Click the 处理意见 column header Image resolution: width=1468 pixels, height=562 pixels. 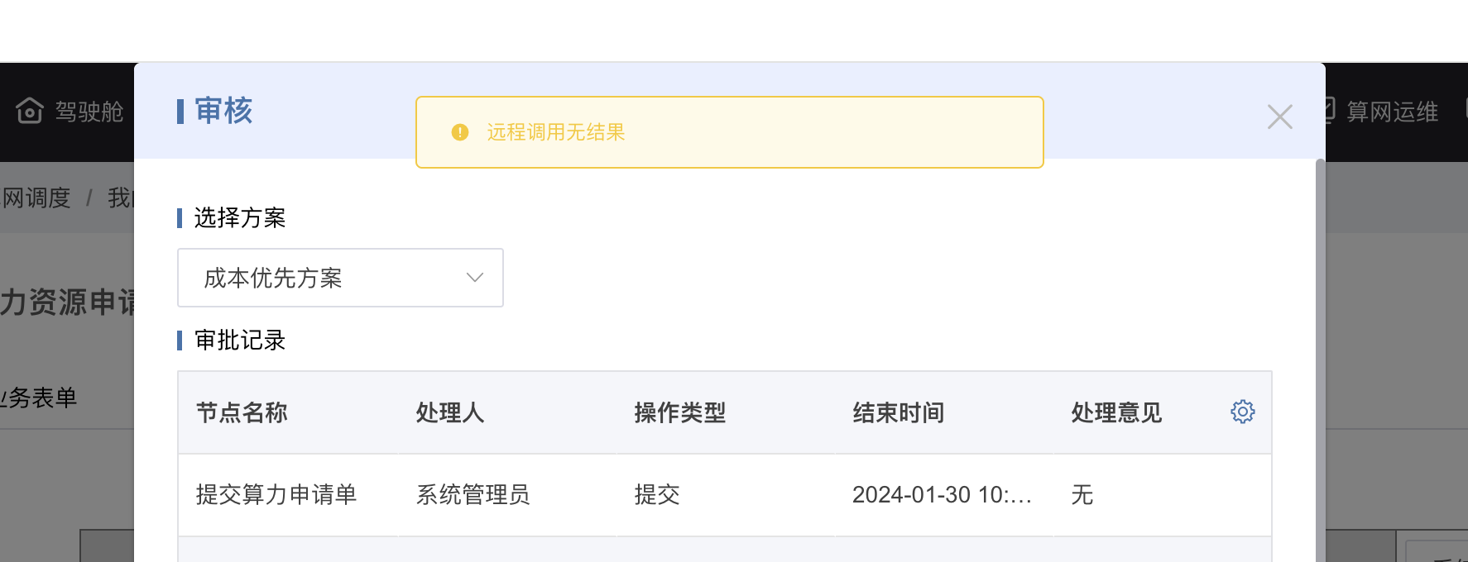coord(1116,412)
